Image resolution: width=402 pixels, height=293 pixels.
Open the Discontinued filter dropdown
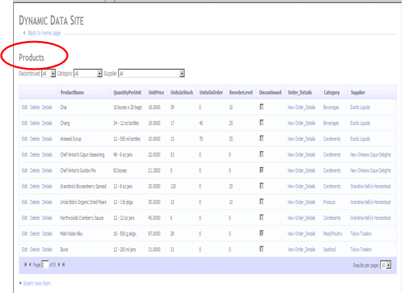pyautogui.click(x=49, y=74)
